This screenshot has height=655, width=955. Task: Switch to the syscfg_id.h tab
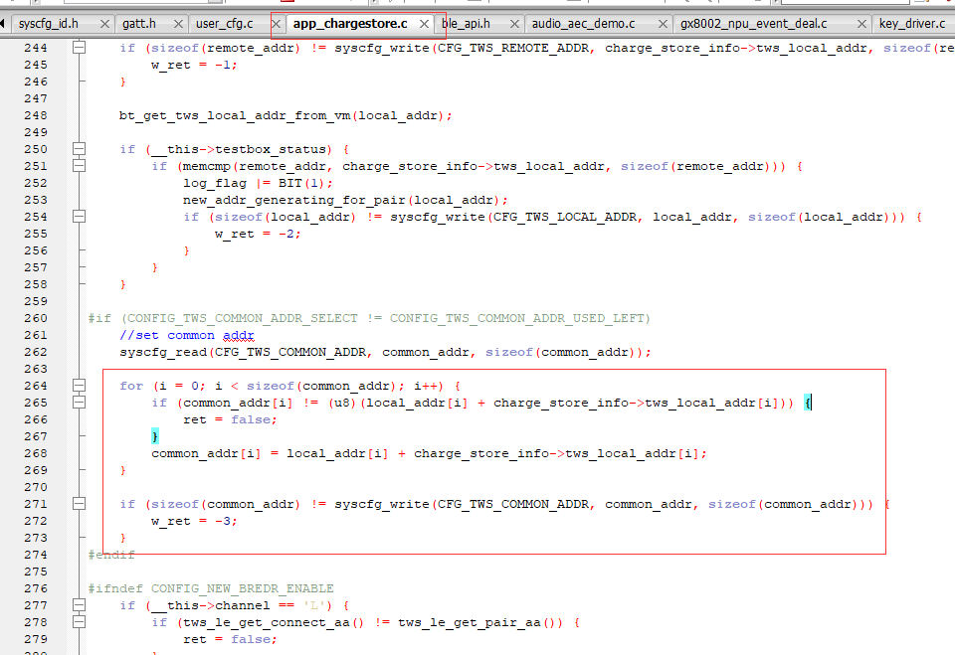point(49,24)
